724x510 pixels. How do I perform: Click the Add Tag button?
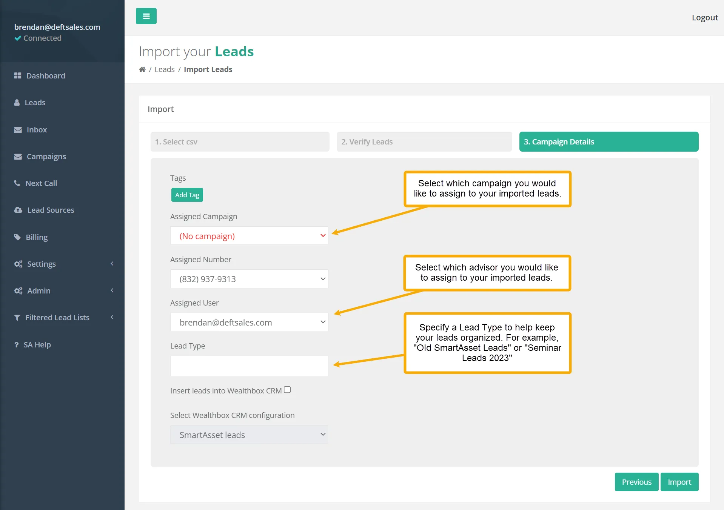(187, 195)
